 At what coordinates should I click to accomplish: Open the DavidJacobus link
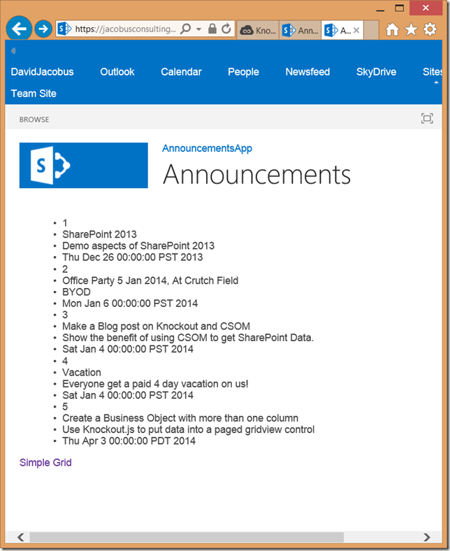tap(42, 72)
